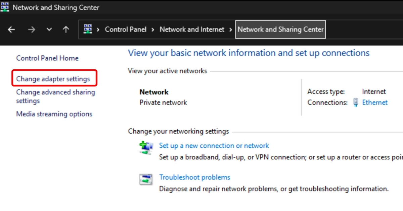403x211 pixels.
Task: Click the forward navigation arrow
Action: click(32, 29)
